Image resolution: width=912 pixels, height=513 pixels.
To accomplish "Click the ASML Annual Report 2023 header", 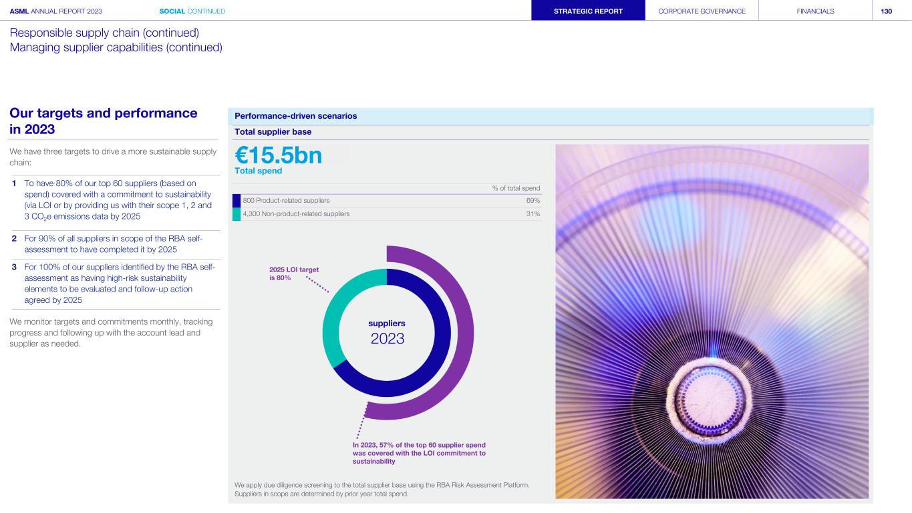I will [55, 11].
